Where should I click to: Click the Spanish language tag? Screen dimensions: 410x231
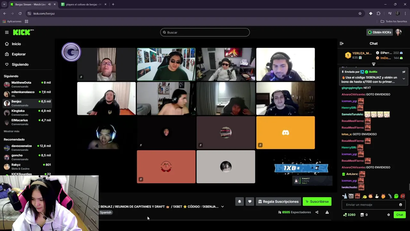[x=105, y=212]
